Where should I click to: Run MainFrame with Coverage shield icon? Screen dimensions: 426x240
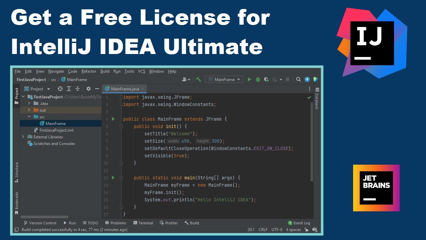click(x=266, y=79)
